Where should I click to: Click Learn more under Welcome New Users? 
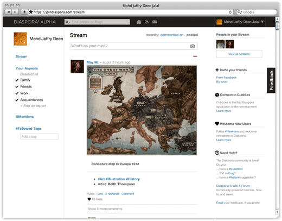tap(223, 140)
